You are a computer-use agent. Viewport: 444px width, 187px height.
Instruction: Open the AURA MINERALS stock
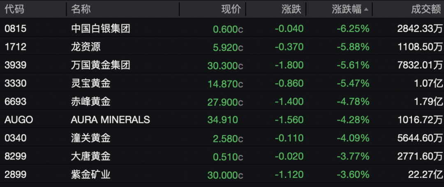[x=111, y=120]
